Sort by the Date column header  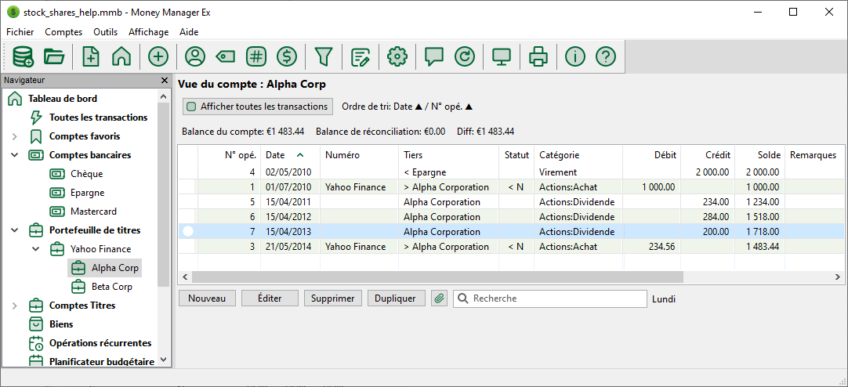(x=291, y=155)
